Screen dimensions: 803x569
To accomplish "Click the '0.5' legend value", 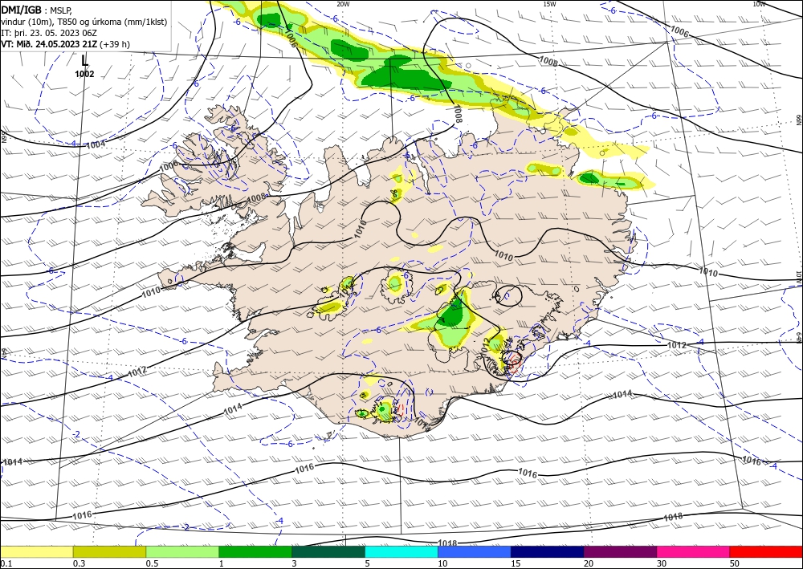I will (x=152, y=563).
